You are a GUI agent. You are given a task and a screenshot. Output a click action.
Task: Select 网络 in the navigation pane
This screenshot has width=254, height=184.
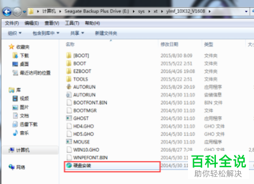point(21,167)
